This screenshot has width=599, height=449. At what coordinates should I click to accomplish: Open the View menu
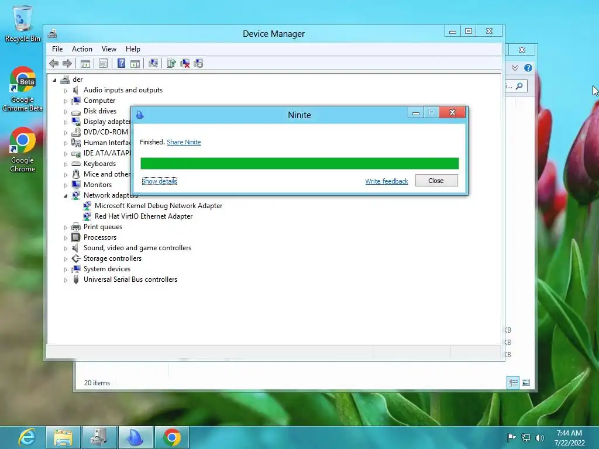tap(109, 49)
